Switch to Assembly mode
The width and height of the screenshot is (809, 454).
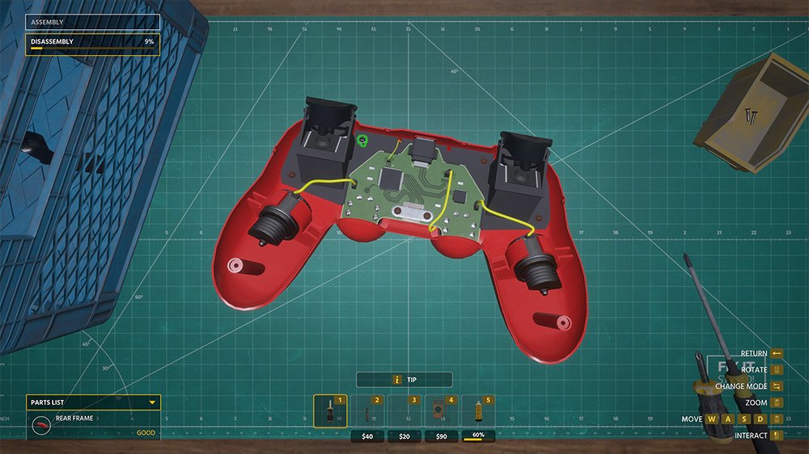pyautogui.click(x=92, y=23)
